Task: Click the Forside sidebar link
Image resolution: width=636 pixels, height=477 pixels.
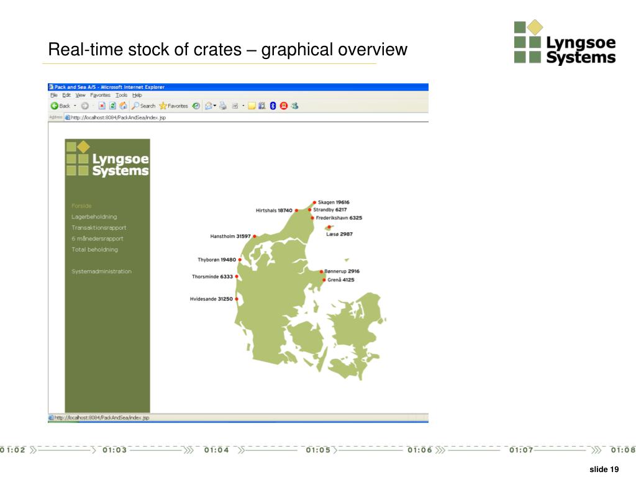Action: (81, 206)
